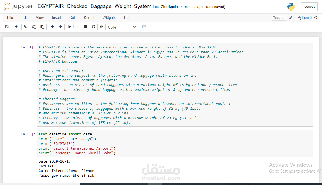Viewport: 322px width, 185px height.
Task: Click the Logout button
Action: (309, 7)
